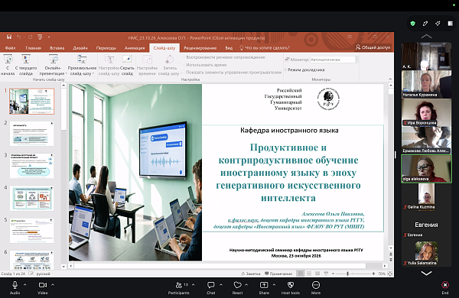Click the Zoom annotate pencil icon
The width and height of the screenshot is (459, 298).
point(425,24)
